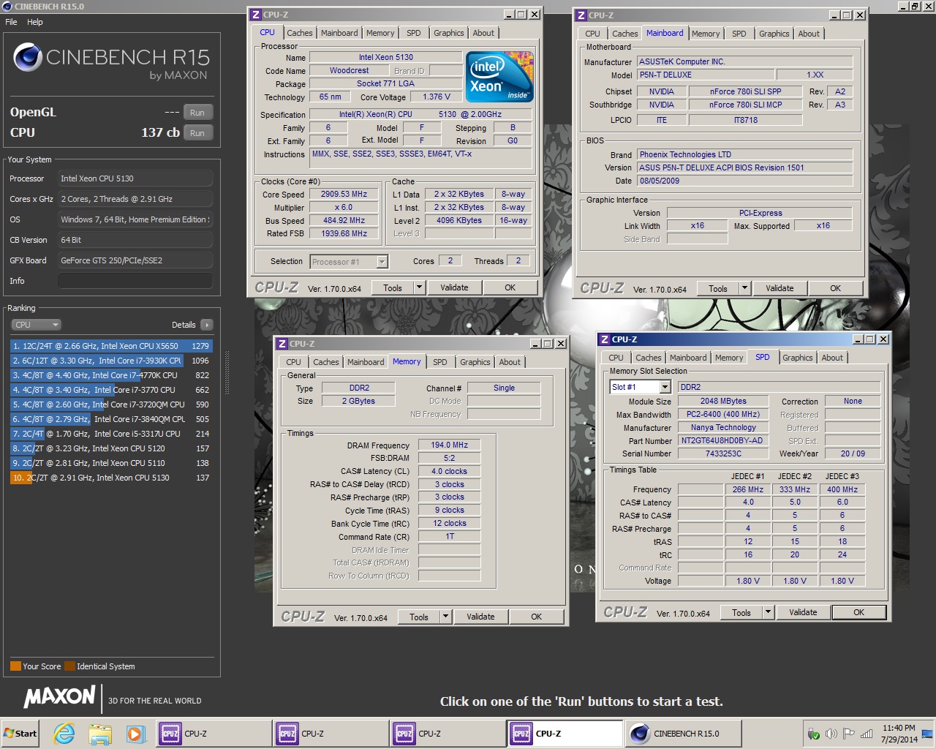Open Mainboard tab in SPD window
The image size is (936, 749).
click(688, 358)
